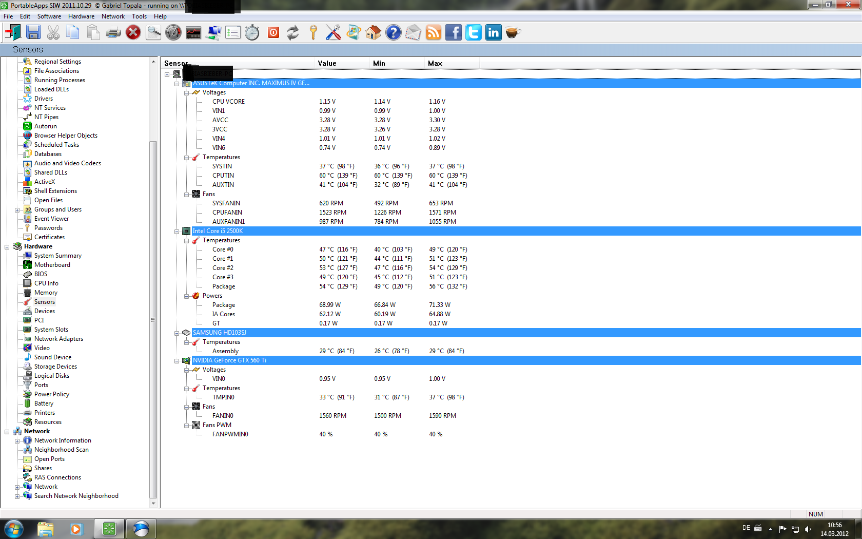
Task: Click the printer icon in the toolbar
Action: (113, 33)
